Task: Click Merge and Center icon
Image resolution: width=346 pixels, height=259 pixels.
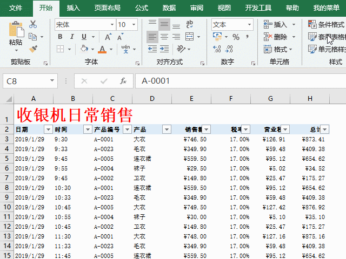Action: pyautogui.click(x=190, y=37)
